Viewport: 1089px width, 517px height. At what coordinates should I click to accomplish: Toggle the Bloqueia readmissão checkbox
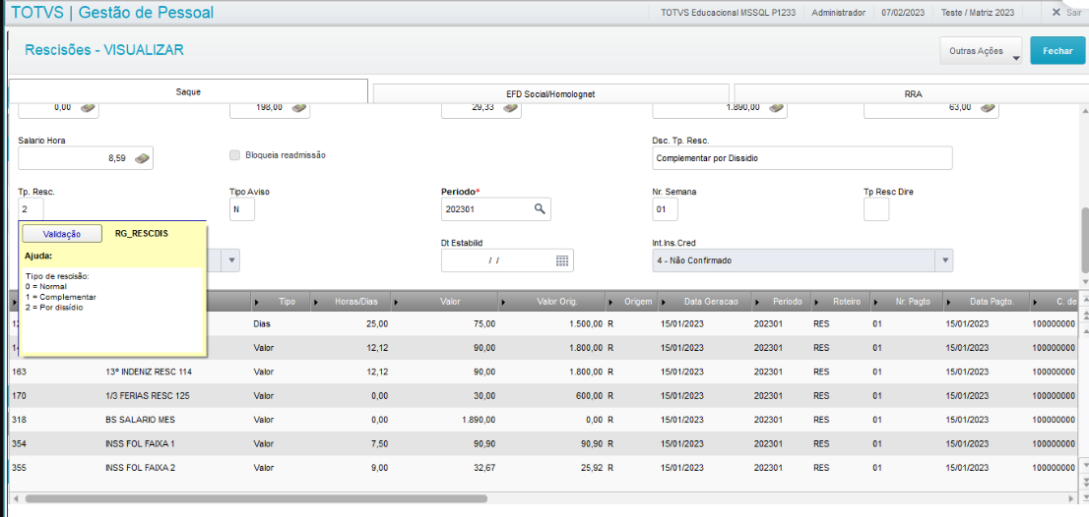coord(234,155)
